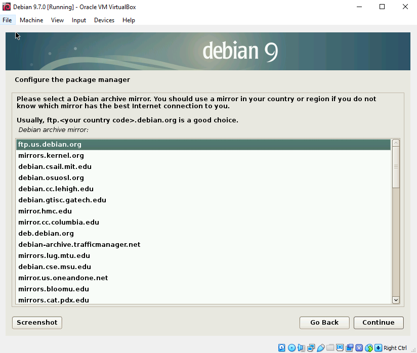Open the Input menu
The image size is (417, 353).
(x=79, y=20)
